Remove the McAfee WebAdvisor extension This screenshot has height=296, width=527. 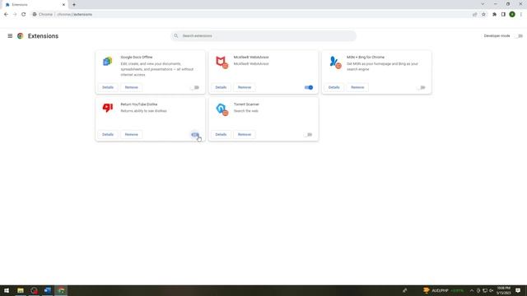coord(245,87)
